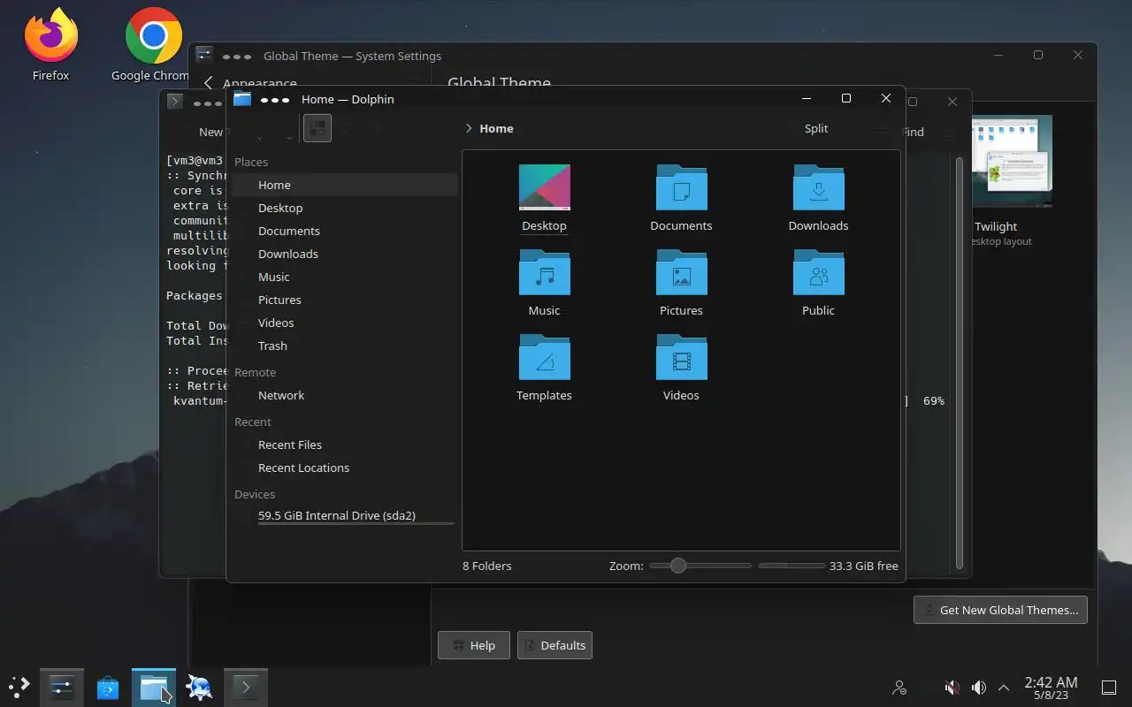The image size is (1132, 707).
Task: Select 59.5 GiB Internal Drive (sda2) device
Action: point(345,515)
